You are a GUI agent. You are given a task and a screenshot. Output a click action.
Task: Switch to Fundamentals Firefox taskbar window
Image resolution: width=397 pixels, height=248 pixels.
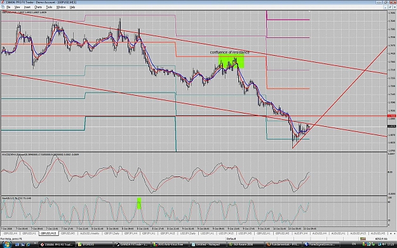[x=283, y=244]
